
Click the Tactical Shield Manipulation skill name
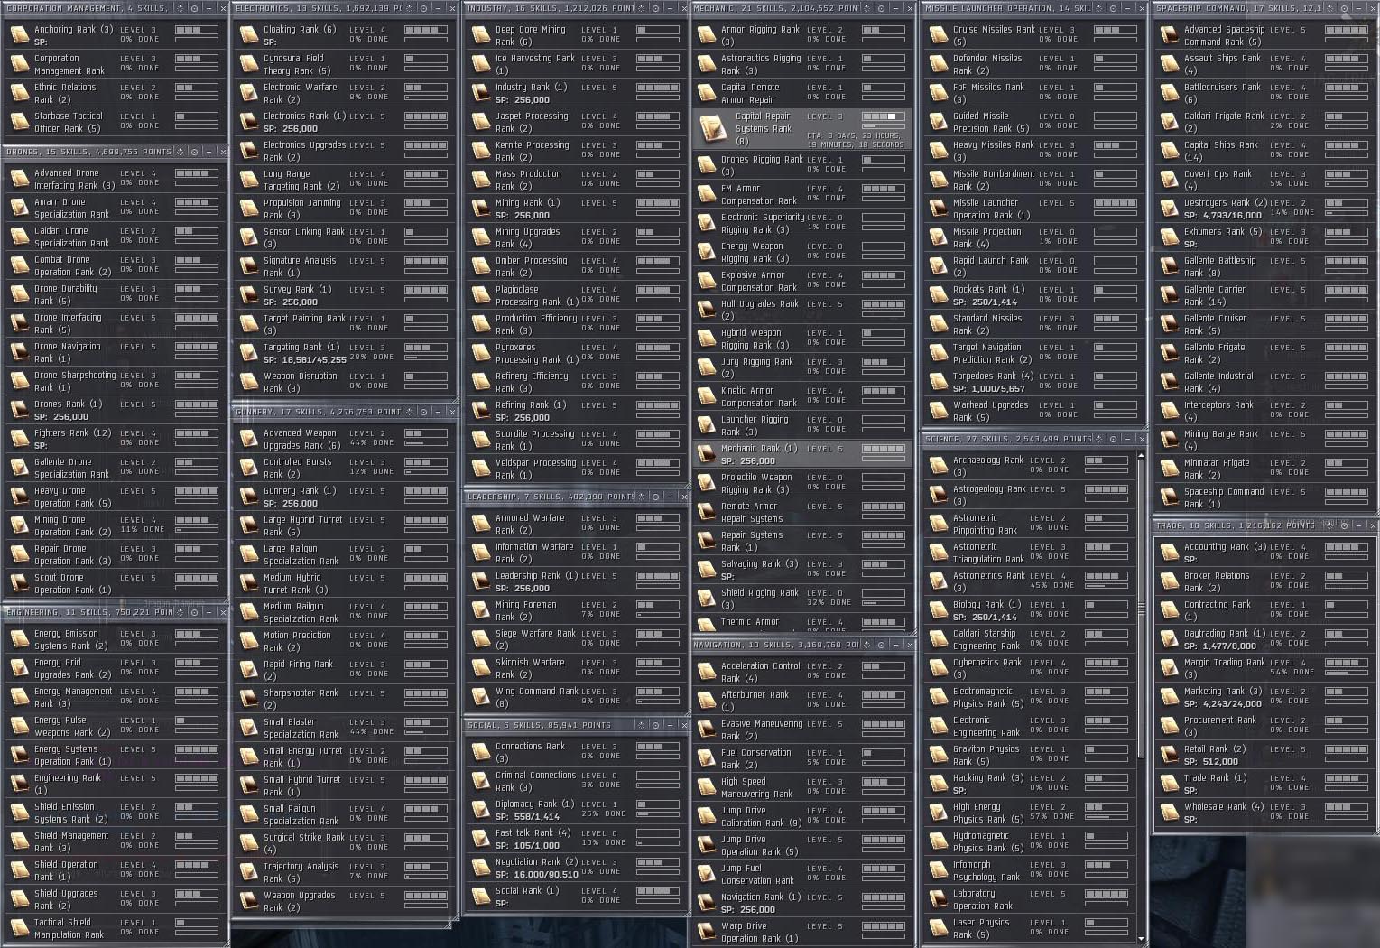click(69, 928)
